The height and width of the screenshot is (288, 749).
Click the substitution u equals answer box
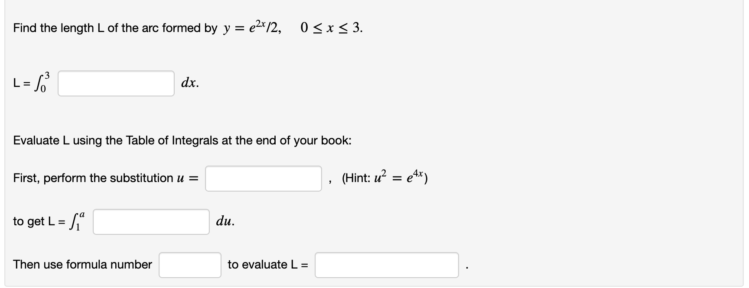[x=263, y=178]
